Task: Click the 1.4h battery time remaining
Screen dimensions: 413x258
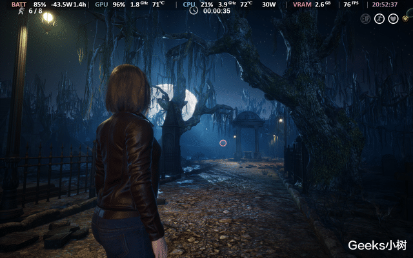Action: coord(78,5)
